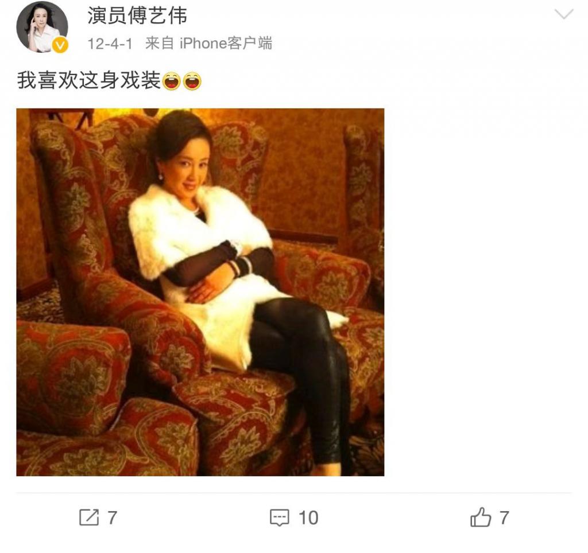The height and width of the screenshot is (553, 588).
Task: Like the post with the thumbs-up icon
Action: 481,517
